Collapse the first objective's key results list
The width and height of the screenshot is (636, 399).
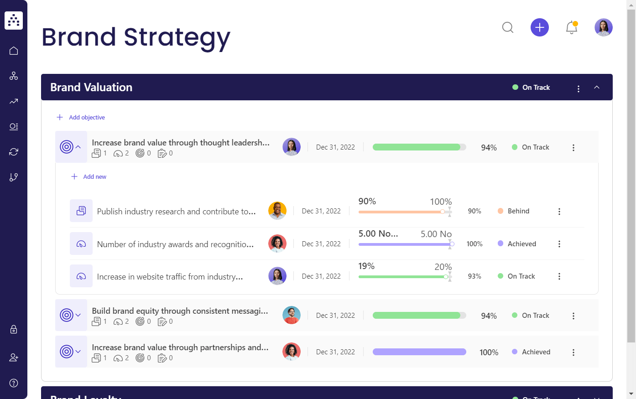pos(78,147)
